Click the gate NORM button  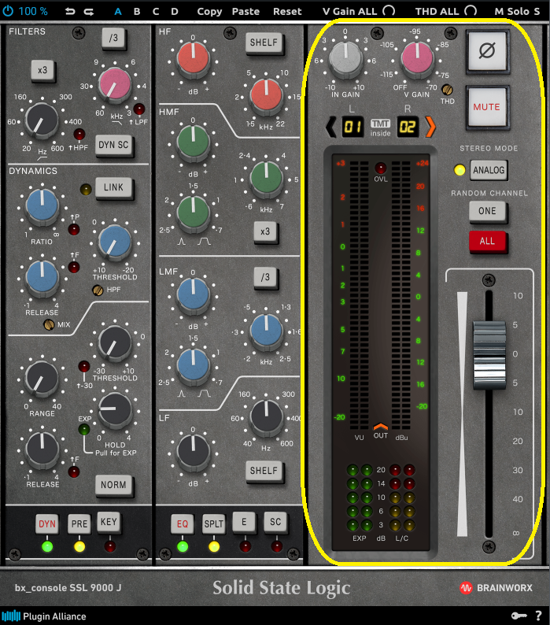(x=113, y=485)
